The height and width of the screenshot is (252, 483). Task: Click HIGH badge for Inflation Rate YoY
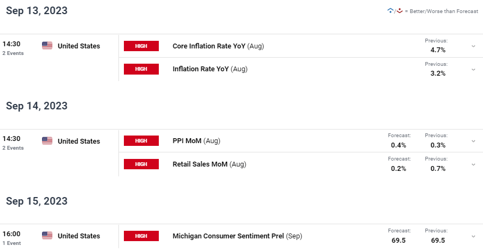[x=141, y=69]
